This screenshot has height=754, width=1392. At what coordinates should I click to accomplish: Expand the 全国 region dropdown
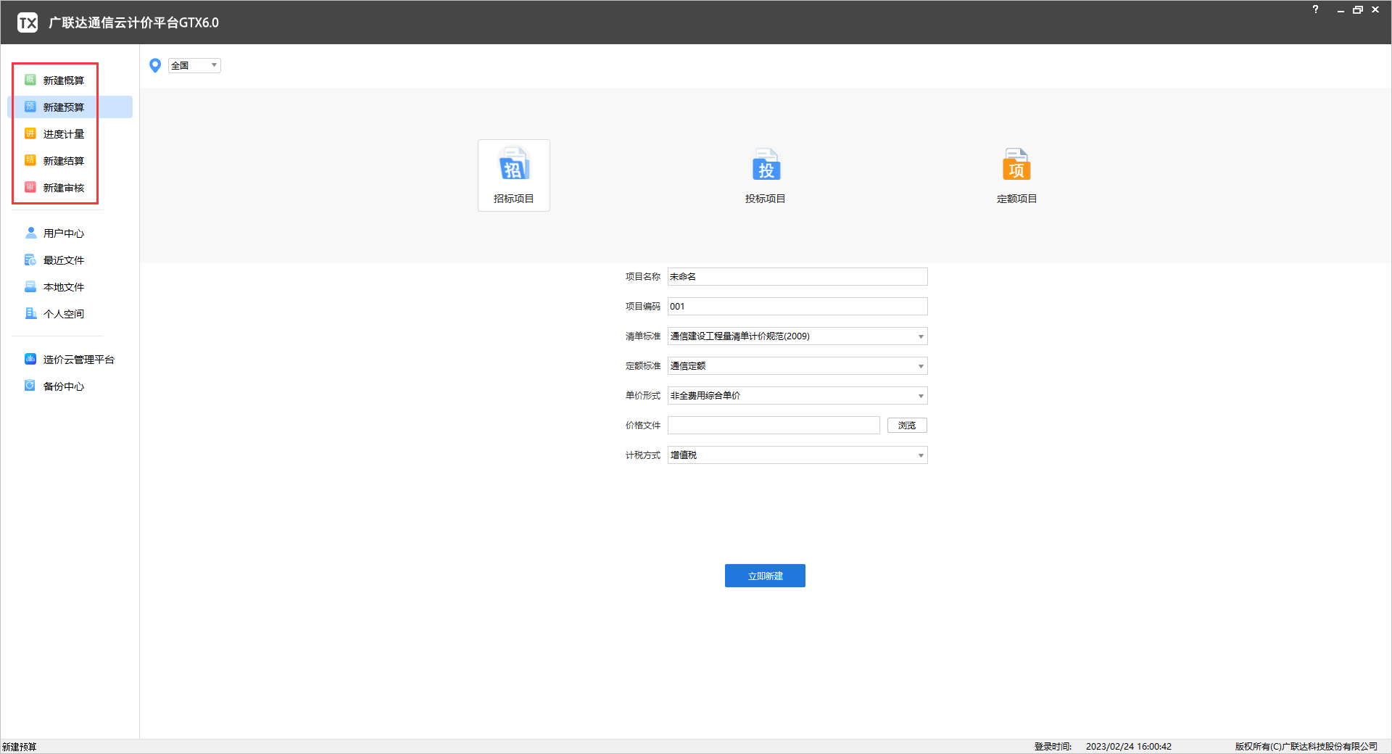194,65
